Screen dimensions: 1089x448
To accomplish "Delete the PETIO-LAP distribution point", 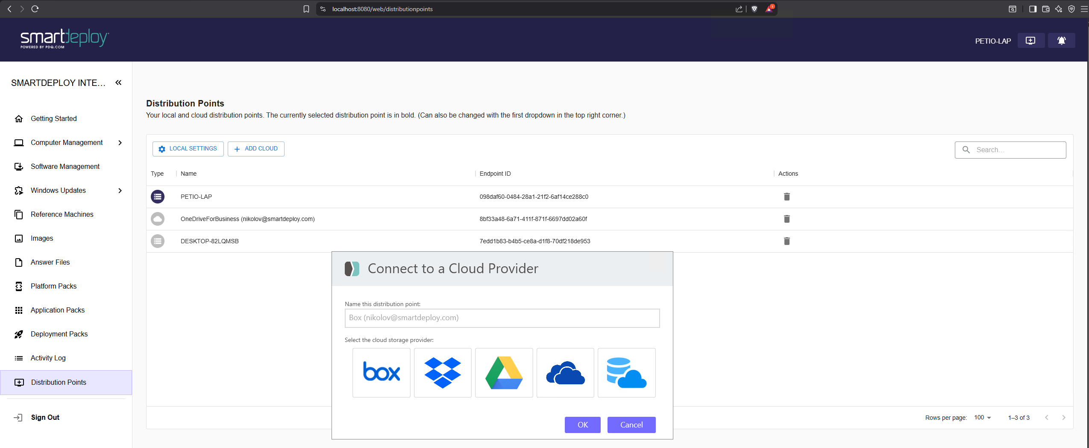I will 787,197.
